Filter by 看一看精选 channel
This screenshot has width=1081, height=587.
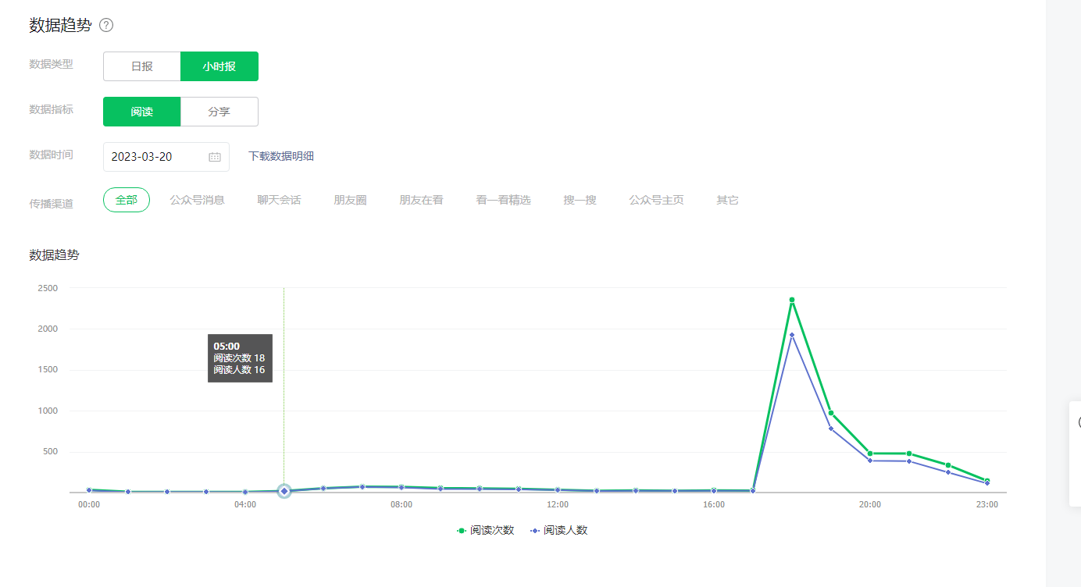[x=504, y=200]
